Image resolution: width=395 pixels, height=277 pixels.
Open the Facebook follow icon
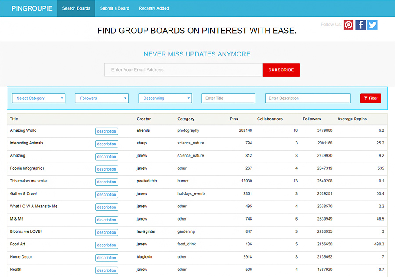point(360,25)
